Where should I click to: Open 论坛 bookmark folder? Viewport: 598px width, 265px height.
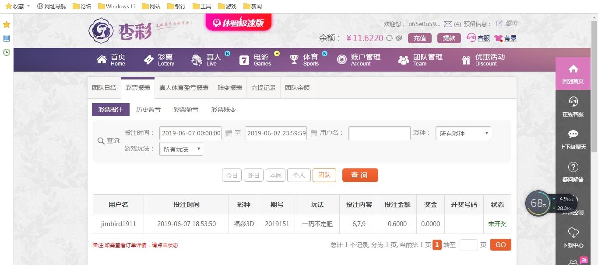(x=82, y=6)
